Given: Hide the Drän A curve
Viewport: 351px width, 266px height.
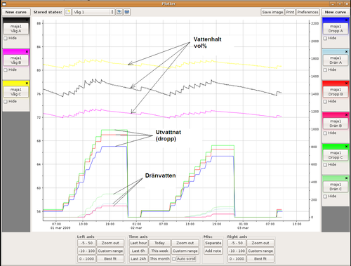Looking at the screenshot, I should 325,70.
